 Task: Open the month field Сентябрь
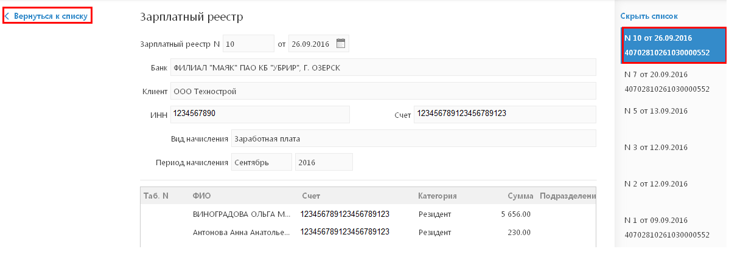pos(261,162)
